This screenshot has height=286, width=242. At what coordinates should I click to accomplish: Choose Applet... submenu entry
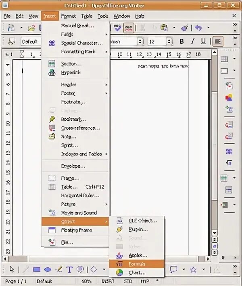click(137, 255)
